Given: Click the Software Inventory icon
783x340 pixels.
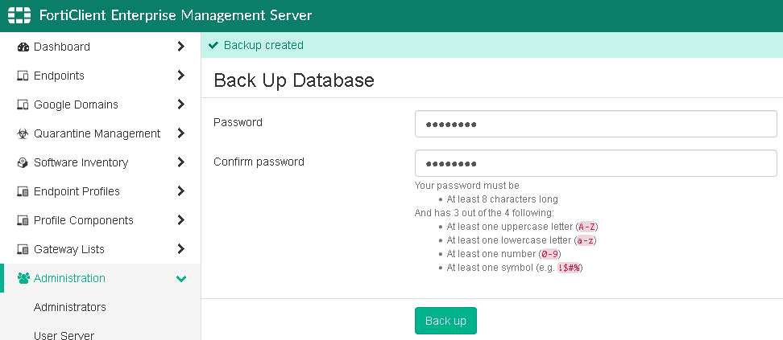Looking at the screenshot, I should pyautogui.click(x=23, y=163).
